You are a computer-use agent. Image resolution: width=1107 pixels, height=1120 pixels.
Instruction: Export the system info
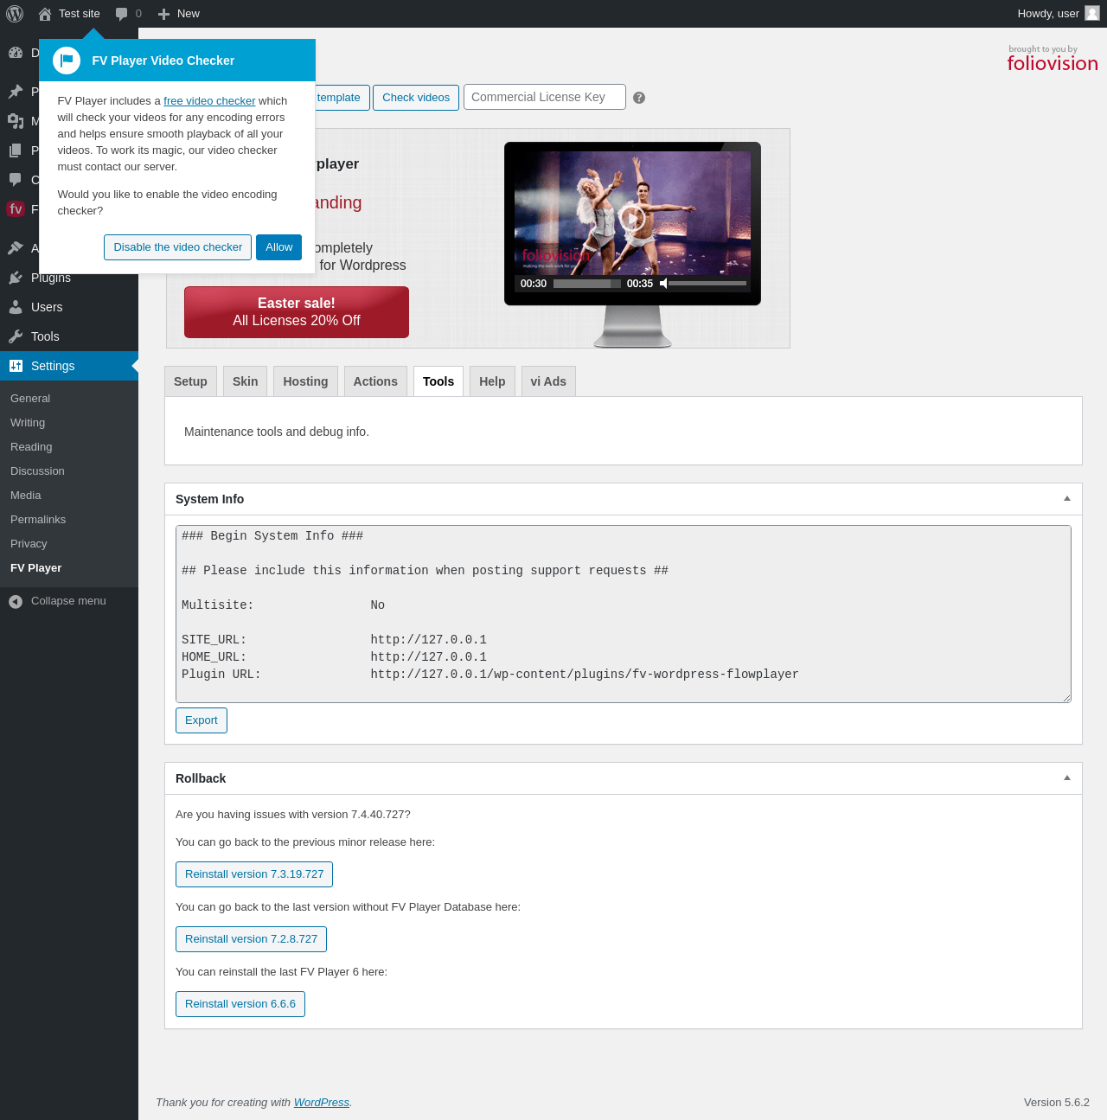(202, 720)
